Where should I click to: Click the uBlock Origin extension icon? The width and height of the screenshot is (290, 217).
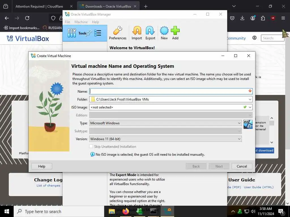[273, 18]
